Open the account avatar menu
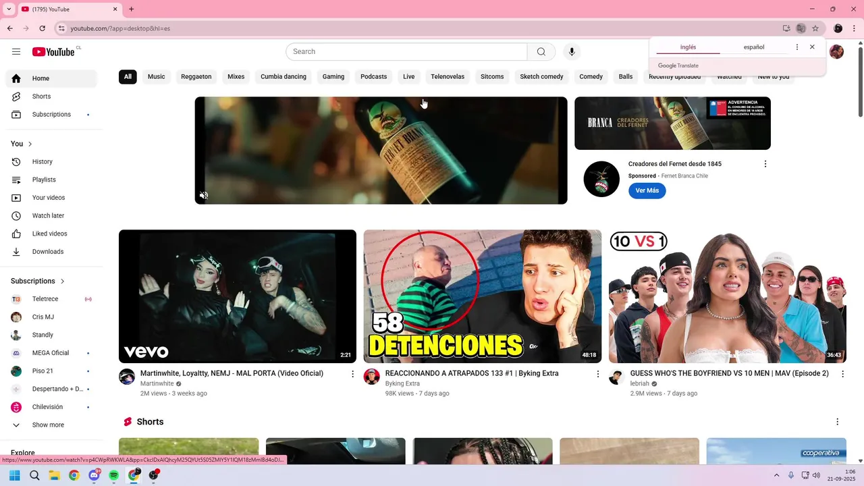Screen dimensions: 864x486 coord(836,52)
